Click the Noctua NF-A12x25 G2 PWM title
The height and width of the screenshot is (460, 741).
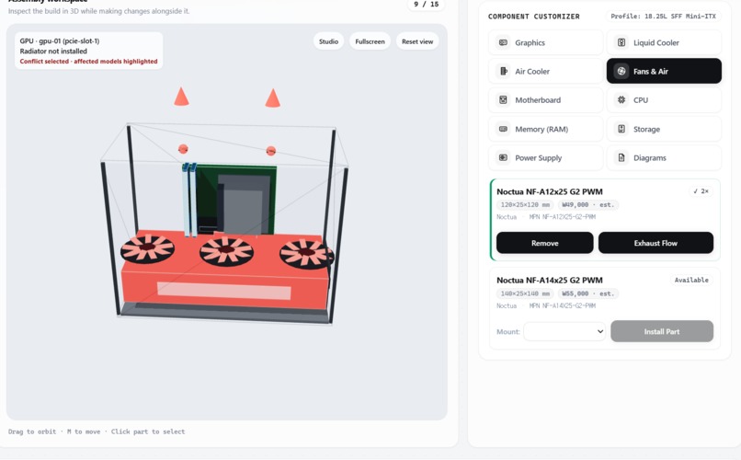coord(550,191)
